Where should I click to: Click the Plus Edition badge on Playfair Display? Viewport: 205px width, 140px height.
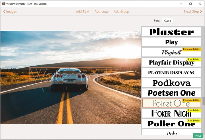(x=194, y=59)
